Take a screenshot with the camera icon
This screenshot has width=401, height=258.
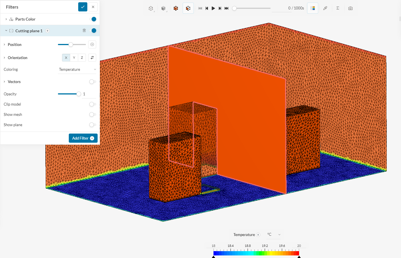[x=350, y=8]
